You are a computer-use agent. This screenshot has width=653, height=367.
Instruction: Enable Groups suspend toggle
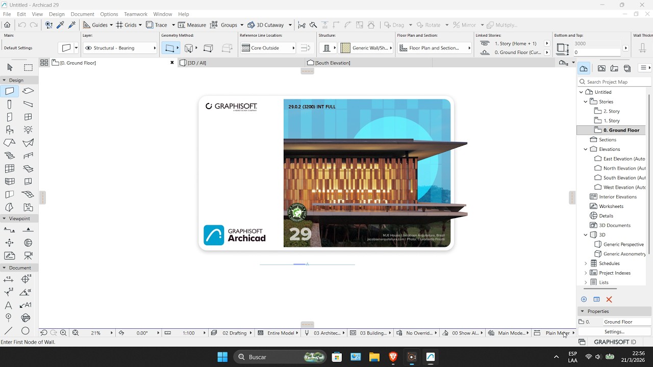(x=224, y=24)
